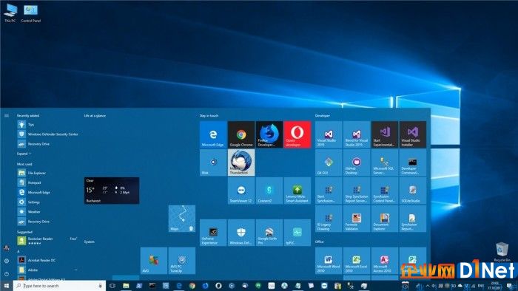Expand the Recently added list

pyautogui.click(x=24, y=154)
